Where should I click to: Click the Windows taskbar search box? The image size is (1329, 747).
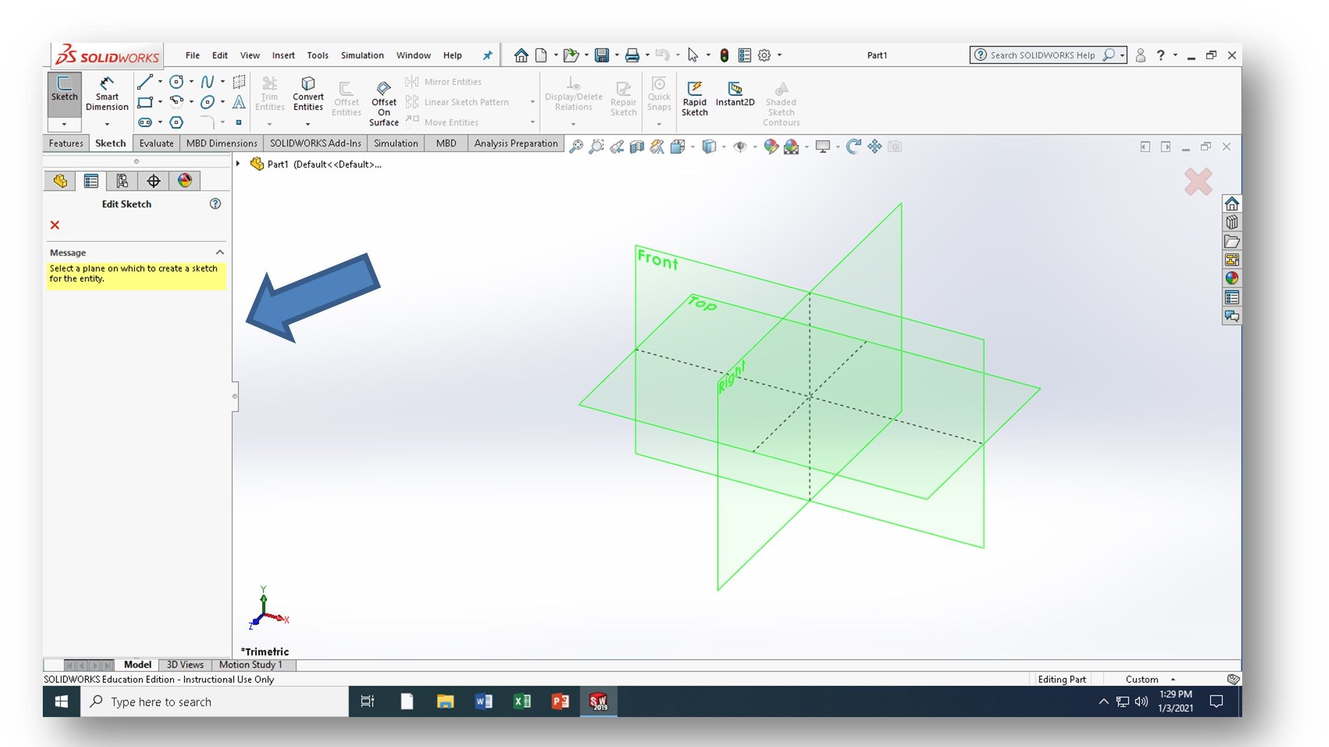click(215, 701)
